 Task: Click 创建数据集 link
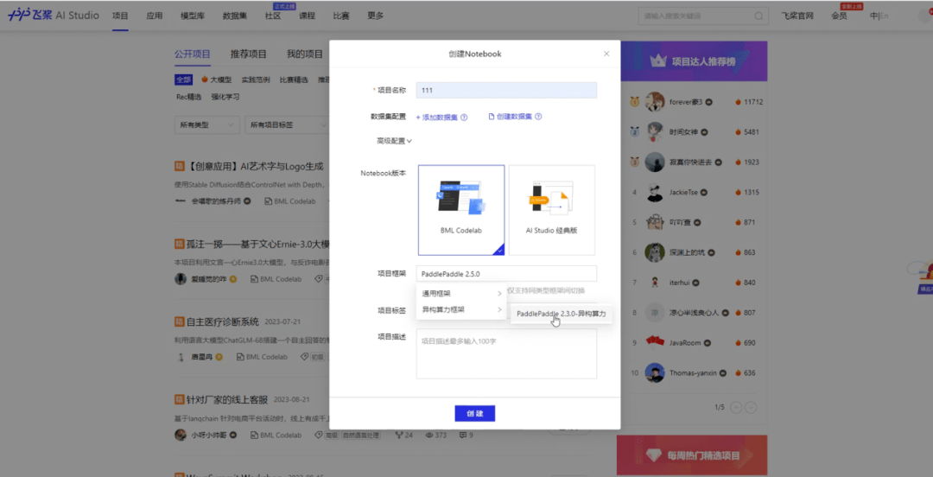(511, 117)
